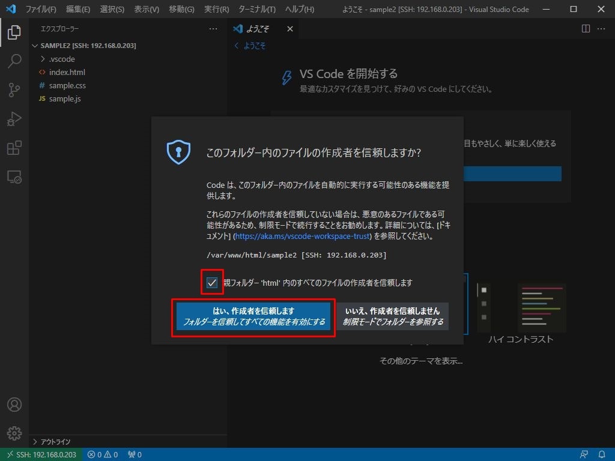Open editor more actions ellipsis

point(601,29)
